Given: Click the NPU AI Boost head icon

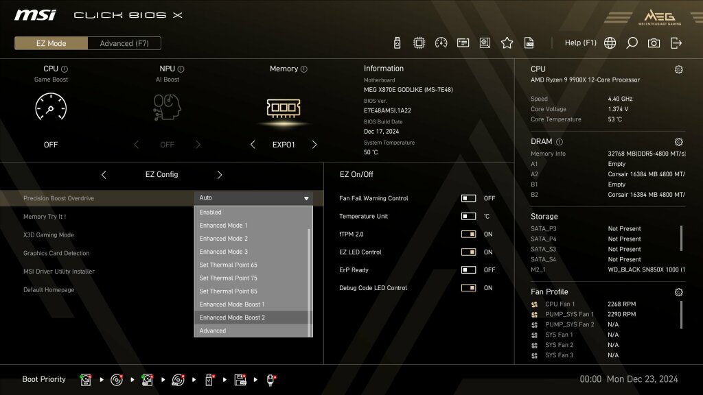Looking at the screenshot, I should tap(167, 106).
